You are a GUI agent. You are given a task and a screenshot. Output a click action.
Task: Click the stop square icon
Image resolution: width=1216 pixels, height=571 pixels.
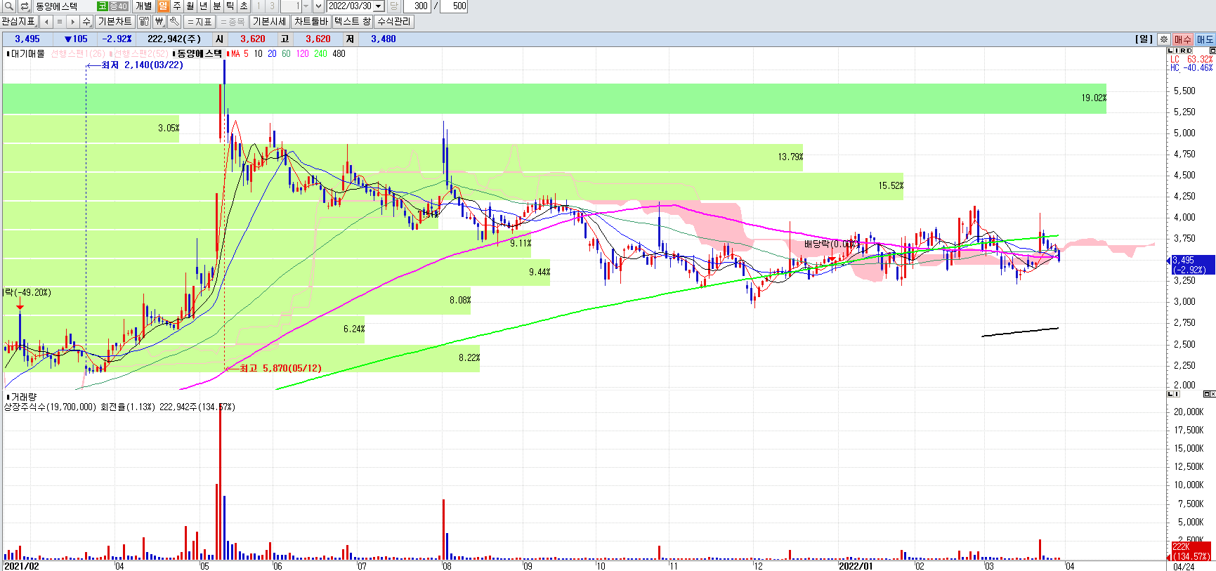tap(60, 22)
